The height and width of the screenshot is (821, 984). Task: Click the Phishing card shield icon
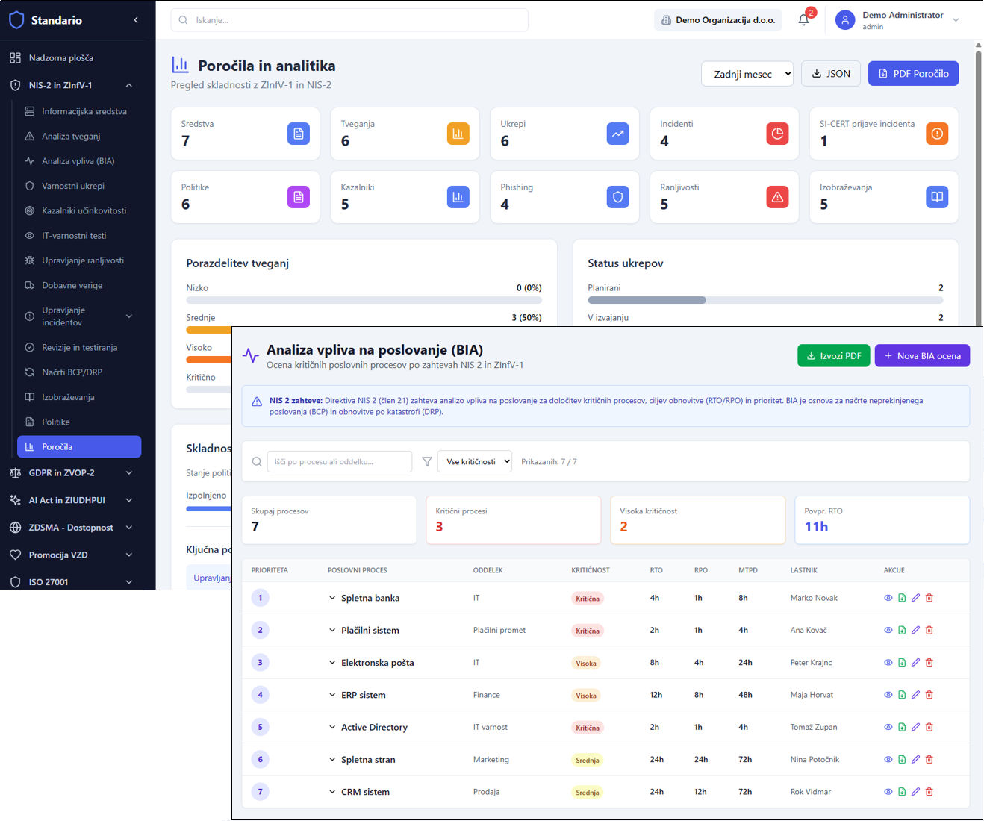click(617, 197)
